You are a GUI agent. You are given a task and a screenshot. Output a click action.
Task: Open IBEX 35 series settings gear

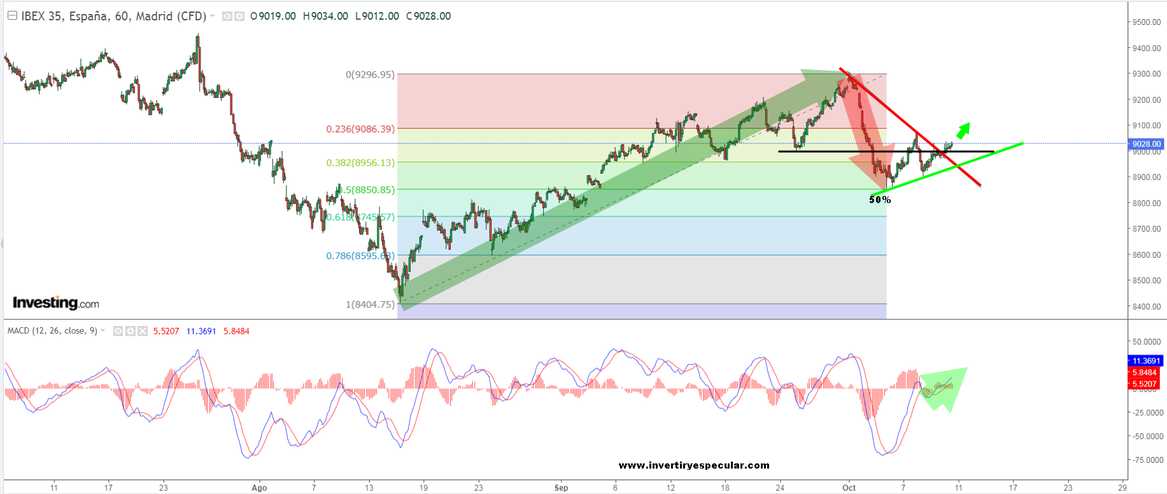coord(239,17)
